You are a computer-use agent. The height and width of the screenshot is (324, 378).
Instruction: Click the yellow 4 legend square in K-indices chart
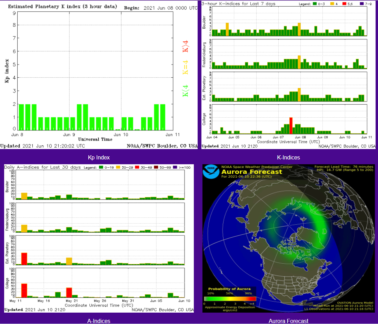pyautogui.click(x=331, y=3)
